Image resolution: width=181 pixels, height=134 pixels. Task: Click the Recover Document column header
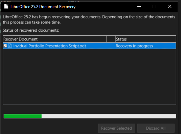(55, 39)
